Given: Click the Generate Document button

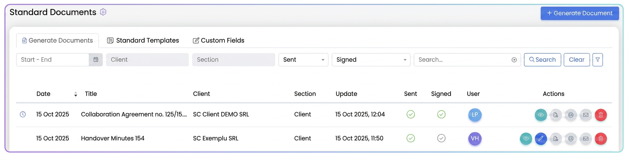Looking at the screenshot, I should tap(580, 13).
